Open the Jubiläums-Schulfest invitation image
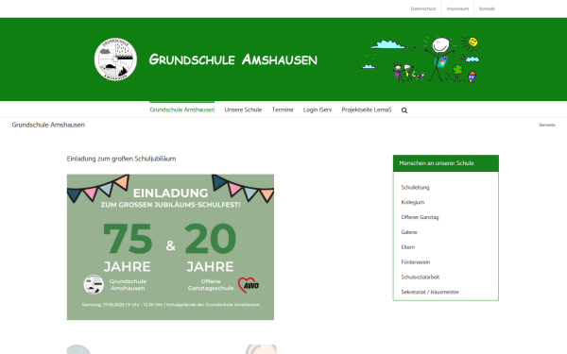 (x=170, y=247)
